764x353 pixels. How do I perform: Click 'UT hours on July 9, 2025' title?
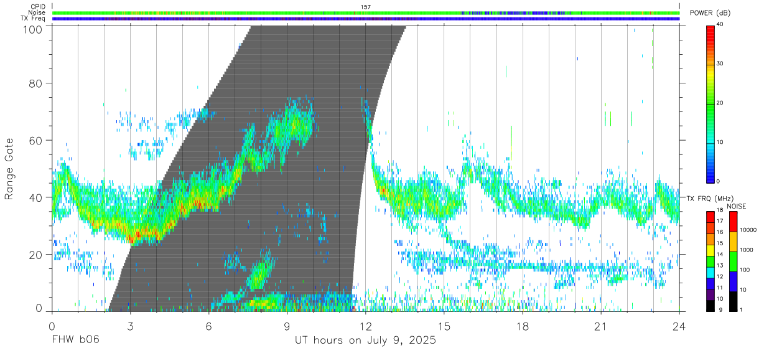[366, 341]
